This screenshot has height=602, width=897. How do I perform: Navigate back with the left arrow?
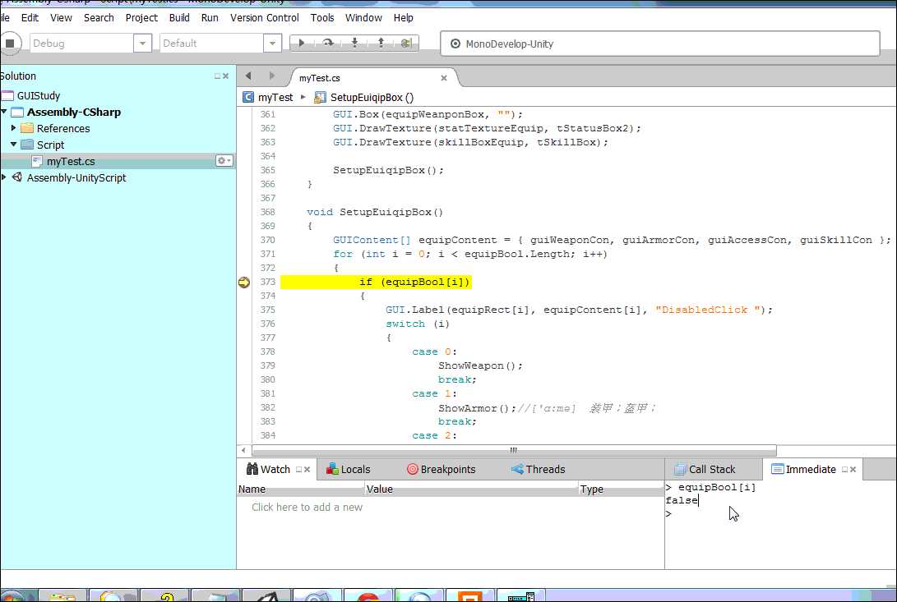(x=248, y=76)
